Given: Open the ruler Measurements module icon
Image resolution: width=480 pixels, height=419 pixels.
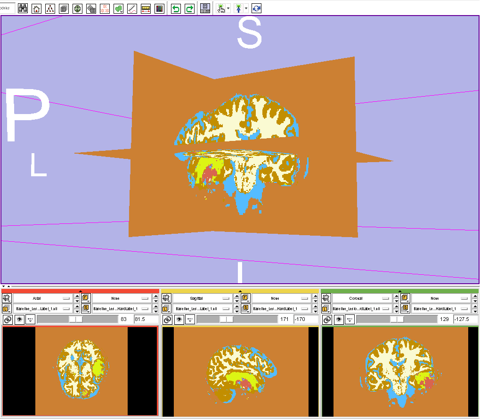Looking at the screenshot, I should click(146, 8).
